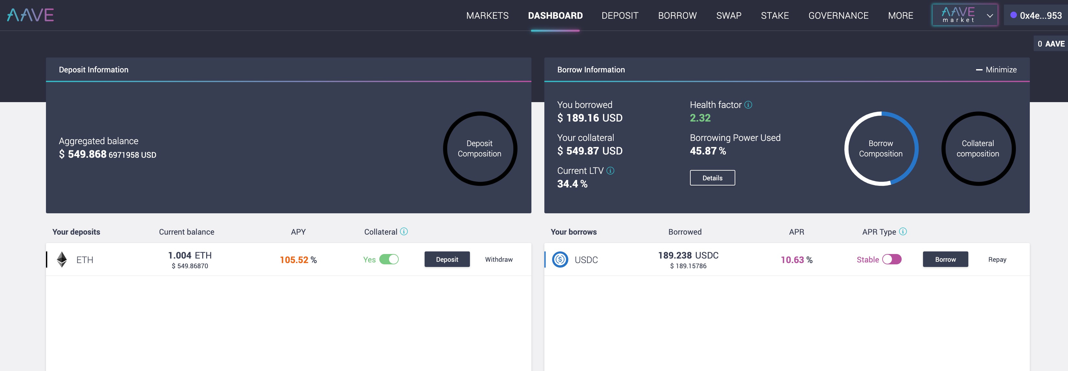This screenshot has width=1068, height=371.
Task: Open the SWAP page
Action: point(729,16)
